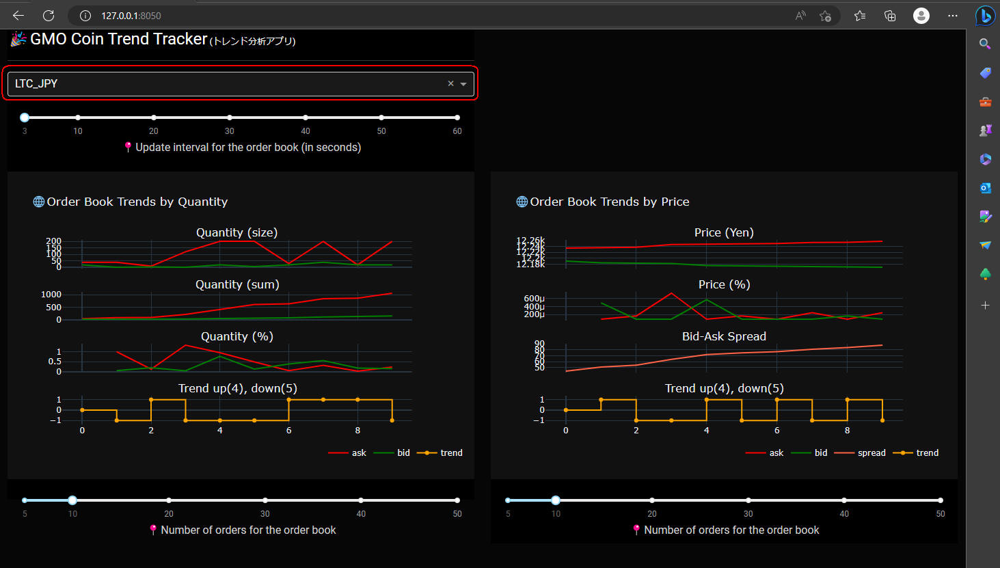Open sidebar image creator icon

pyautogui.click(x=985, y=216)
